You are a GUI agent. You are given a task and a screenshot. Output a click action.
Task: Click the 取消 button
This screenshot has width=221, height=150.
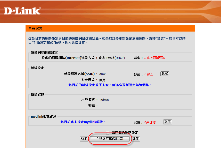click(x=84, y=139)
